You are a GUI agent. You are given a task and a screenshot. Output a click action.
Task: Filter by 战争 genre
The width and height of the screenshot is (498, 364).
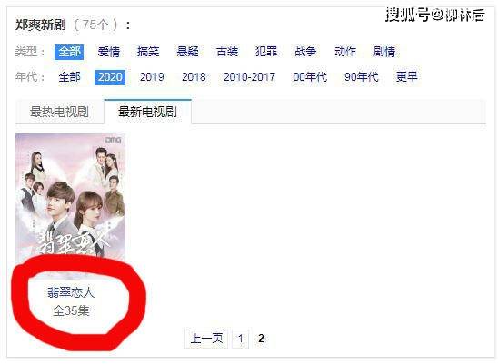305,52
